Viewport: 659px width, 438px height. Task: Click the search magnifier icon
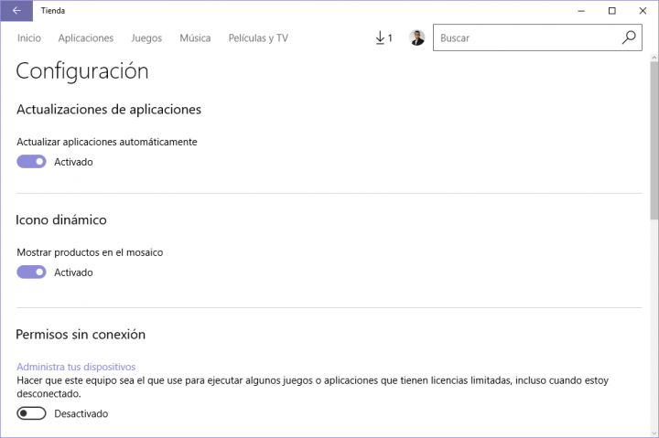629,37
